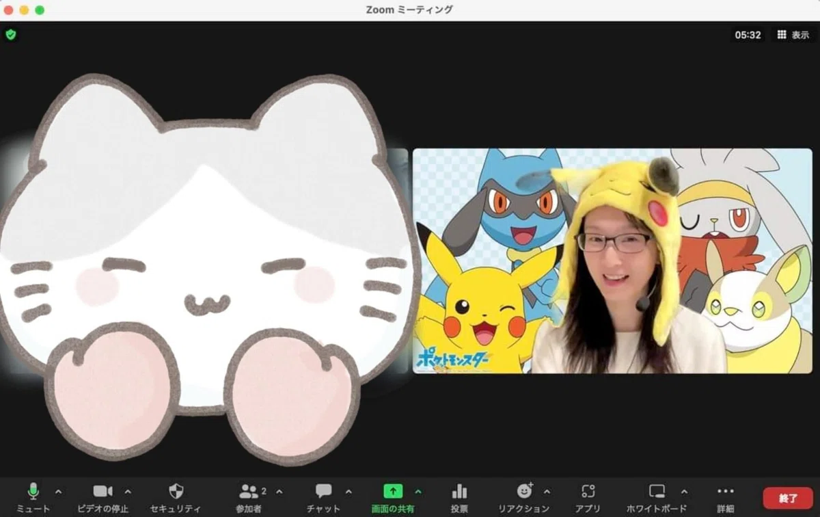This screenshot has width=820, height=517.
Task: Expand the chevron beside 参加者
Action: coord(279,492)
